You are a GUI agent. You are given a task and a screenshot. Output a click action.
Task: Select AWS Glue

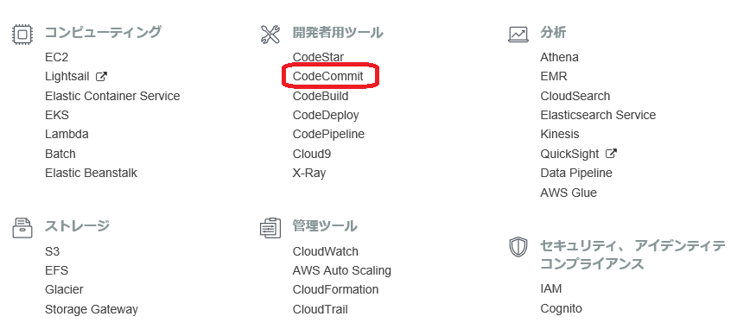569,193
